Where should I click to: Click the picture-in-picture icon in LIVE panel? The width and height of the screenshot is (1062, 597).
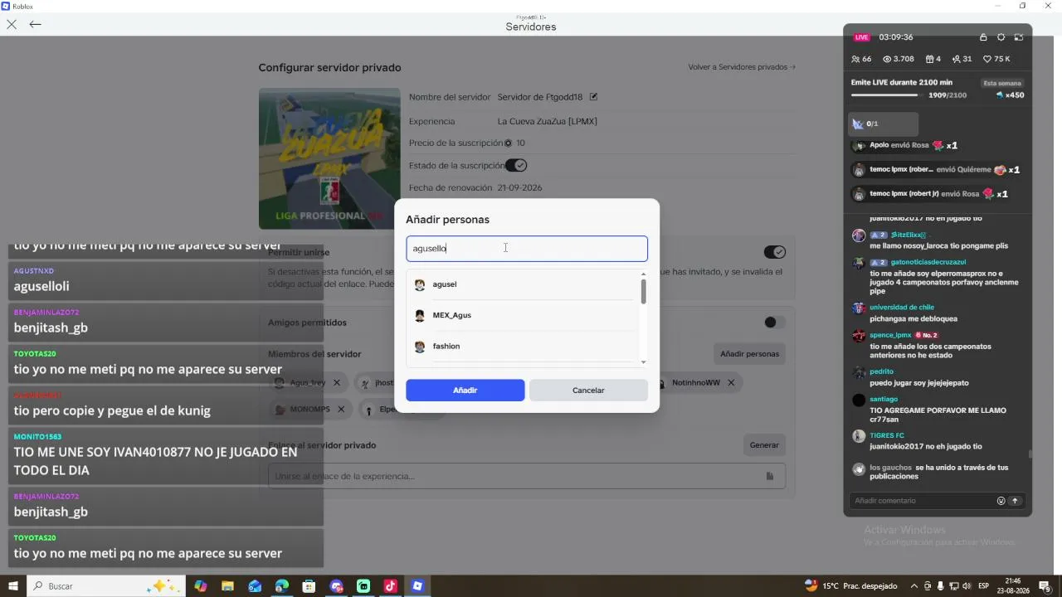[1018, 37]
